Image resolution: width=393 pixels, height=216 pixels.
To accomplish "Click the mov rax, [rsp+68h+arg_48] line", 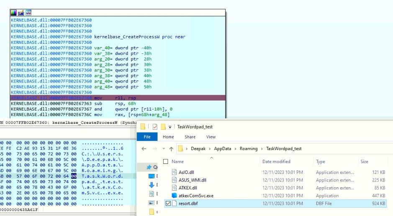I will pos(90,115).
